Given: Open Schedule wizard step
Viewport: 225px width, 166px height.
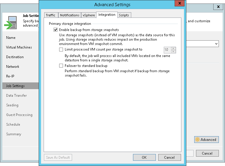Looking at the screenshot, I should [13, 124].
